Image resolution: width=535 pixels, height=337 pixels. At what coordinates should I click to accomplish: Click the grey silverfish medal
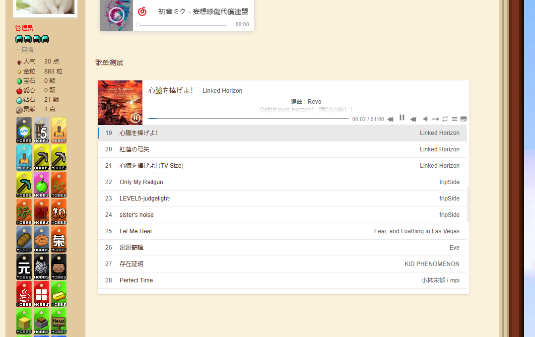coord(41,267)
